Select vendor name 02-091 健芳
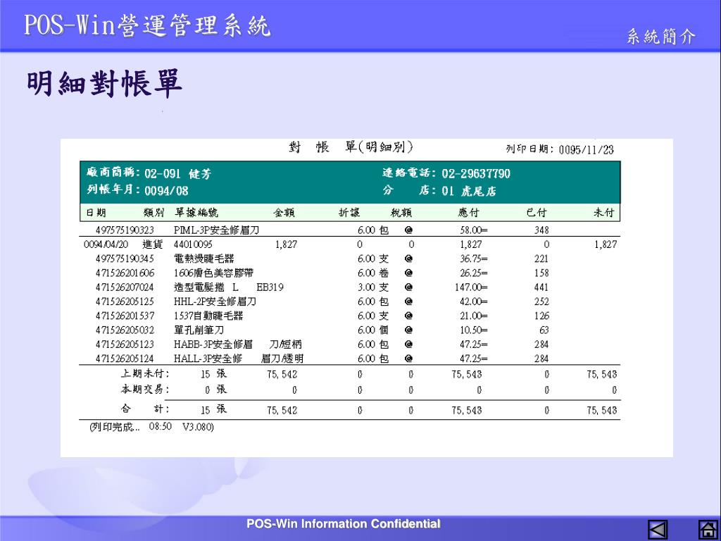The height and width of the screenshot is (541, 721). 178,174
